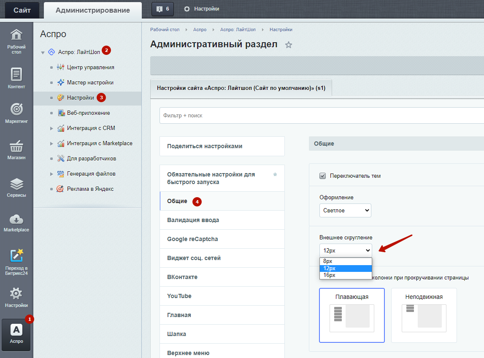Open the Marketplace cloud icon
484x358 pixels.
(x=16, y=219)
